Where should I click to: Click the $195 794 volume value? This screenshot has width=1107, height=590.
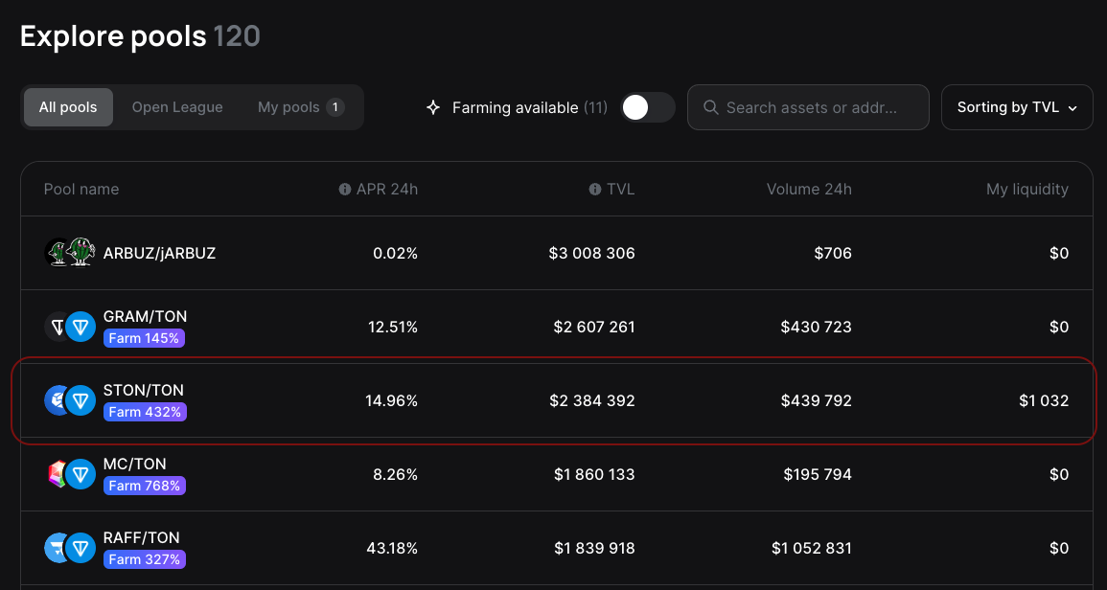tap(818, 474)
